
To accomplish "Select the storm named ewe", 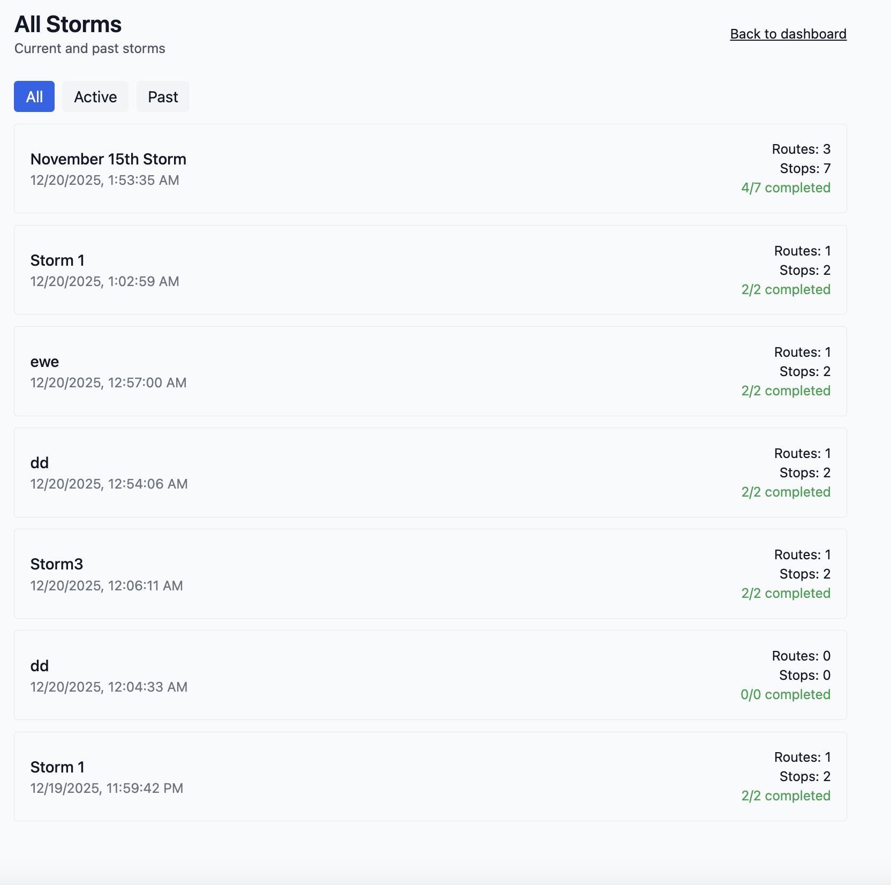I will (44, 362).
